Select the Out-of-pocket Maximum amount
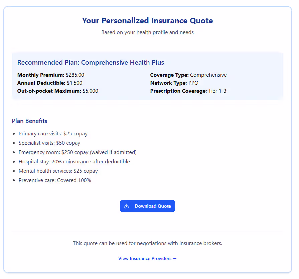 (58, 91)
